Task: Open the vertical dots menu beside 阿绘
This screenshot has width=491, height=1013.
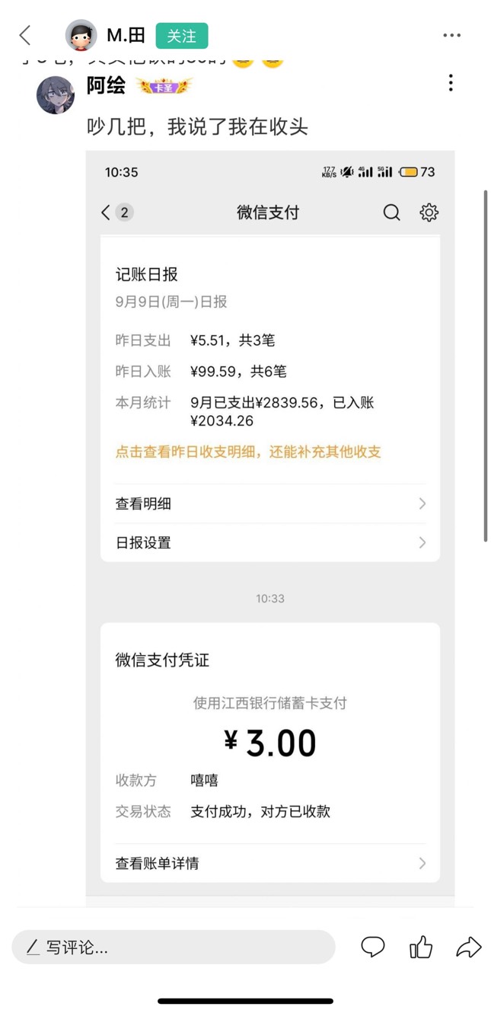Action: [x=451, y=83]
